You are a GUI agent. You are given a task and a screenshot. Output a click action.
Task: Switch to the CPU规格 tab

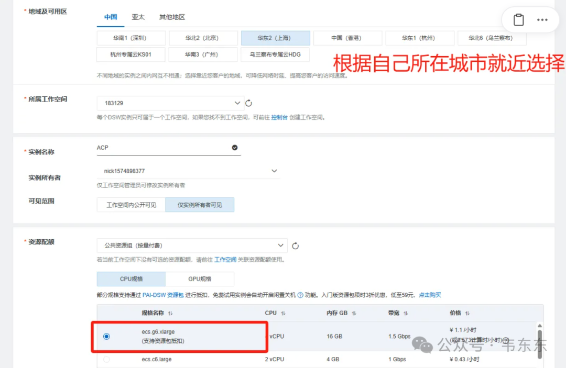pyautogui.click(x=131, y=279)
